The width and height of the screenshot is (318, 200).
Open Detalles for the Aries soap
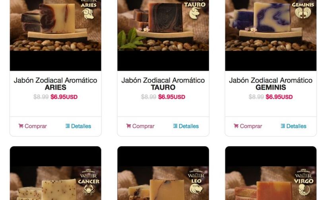click(78, 126)
